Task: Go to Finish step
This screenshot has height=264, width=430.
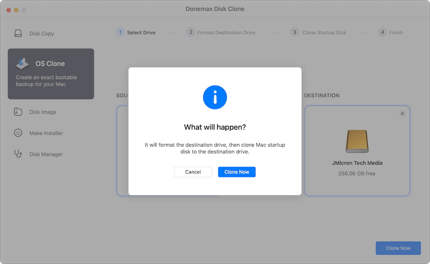Action: (396, 33)
